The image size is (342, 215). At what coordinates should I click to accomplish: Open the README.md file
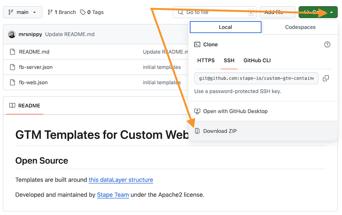click(34, 52)
